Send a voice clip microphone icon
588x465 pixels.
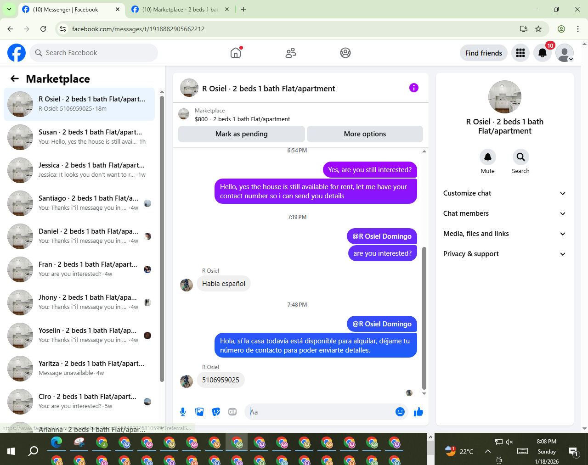[x=183, y=412]
